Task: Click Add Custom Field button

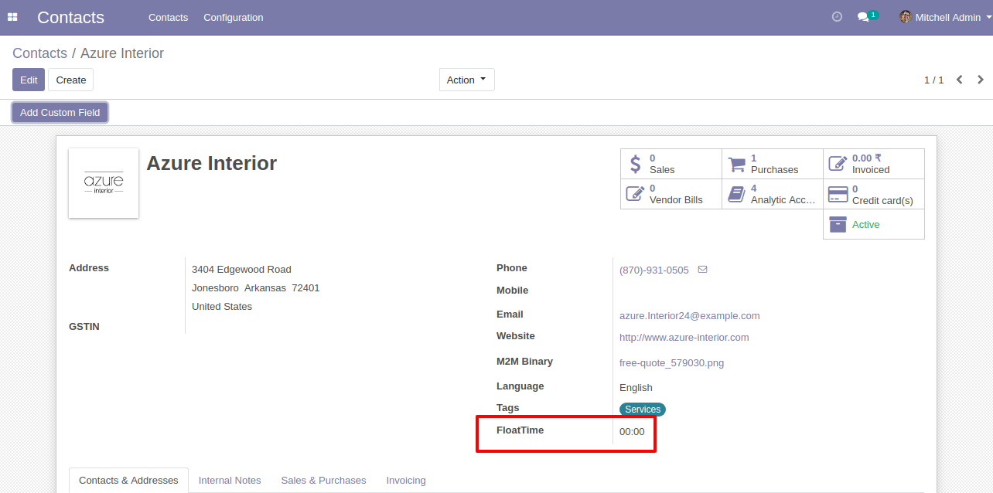Action: [60, 112]
